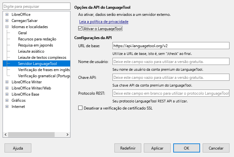Select the Carregar/Salvar label
Image resolution: width=234 pixels, height=157 pixels.
(25, 21)
